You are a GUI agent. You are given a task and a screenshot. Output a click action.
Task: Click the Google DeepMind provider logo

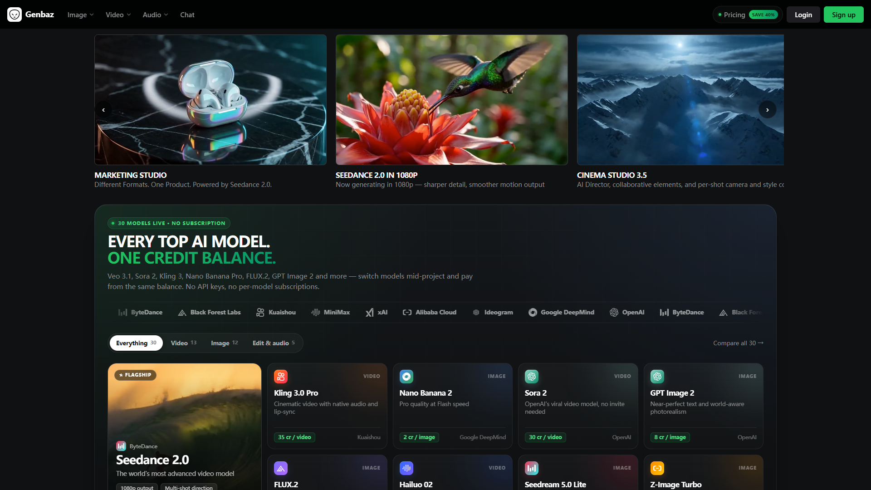coord(561,312)
